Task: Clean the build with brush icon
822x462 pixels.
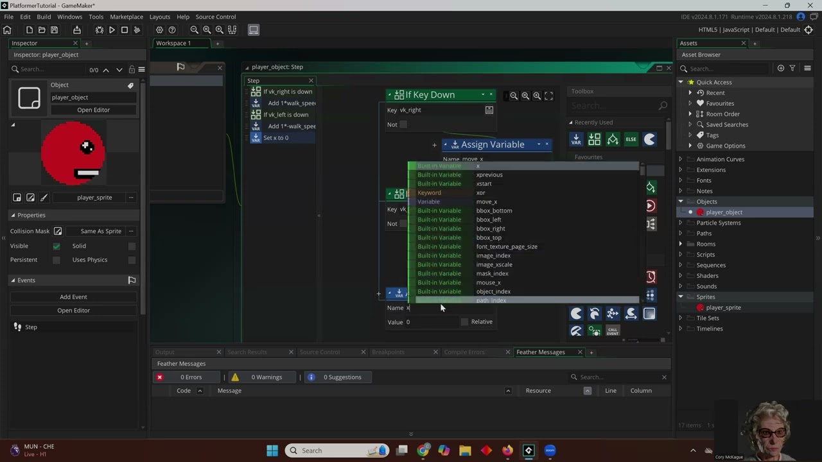Action: click(x=137, y=30)
